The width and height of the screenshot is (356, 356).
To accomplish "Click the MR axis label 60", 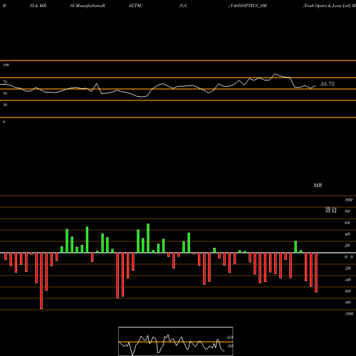I will click(347, 223).
